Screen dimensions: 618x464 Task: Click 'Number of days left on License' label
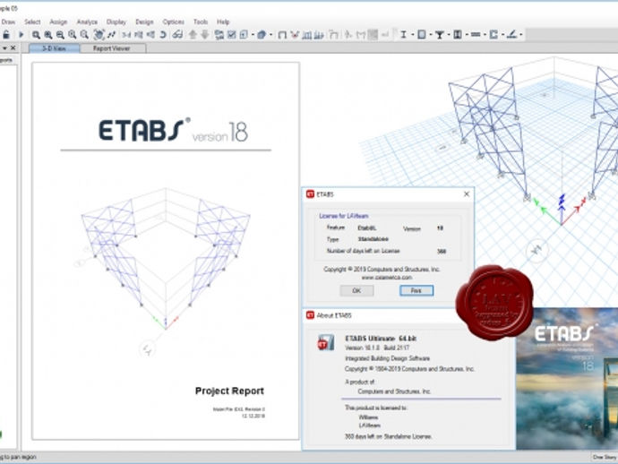pos(363,251)
